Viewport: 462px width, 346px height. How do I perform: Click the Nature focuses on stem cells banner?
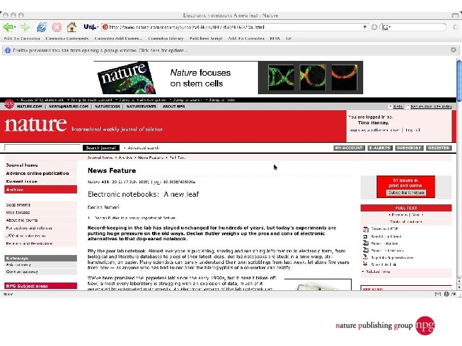[x=228, y=78]
